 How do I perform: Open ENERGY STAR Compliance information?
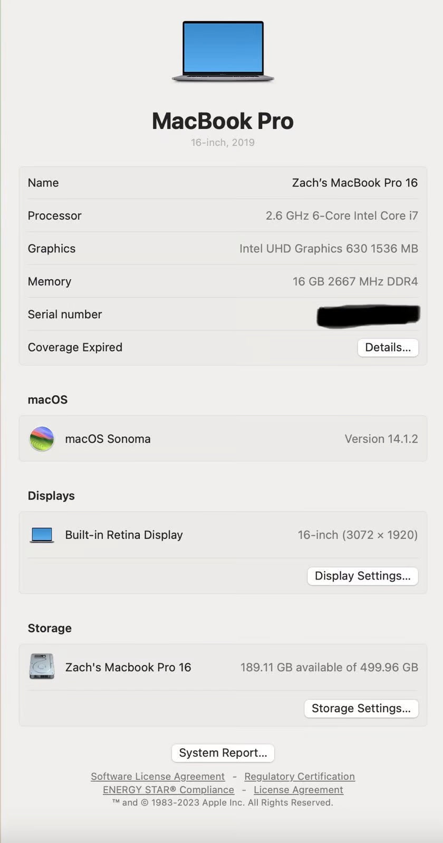167,789
